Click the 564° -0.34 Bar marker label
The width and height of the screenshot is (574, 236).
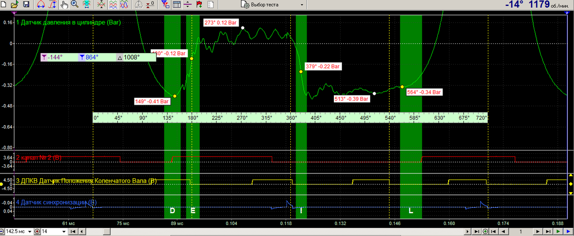(424, 92)
